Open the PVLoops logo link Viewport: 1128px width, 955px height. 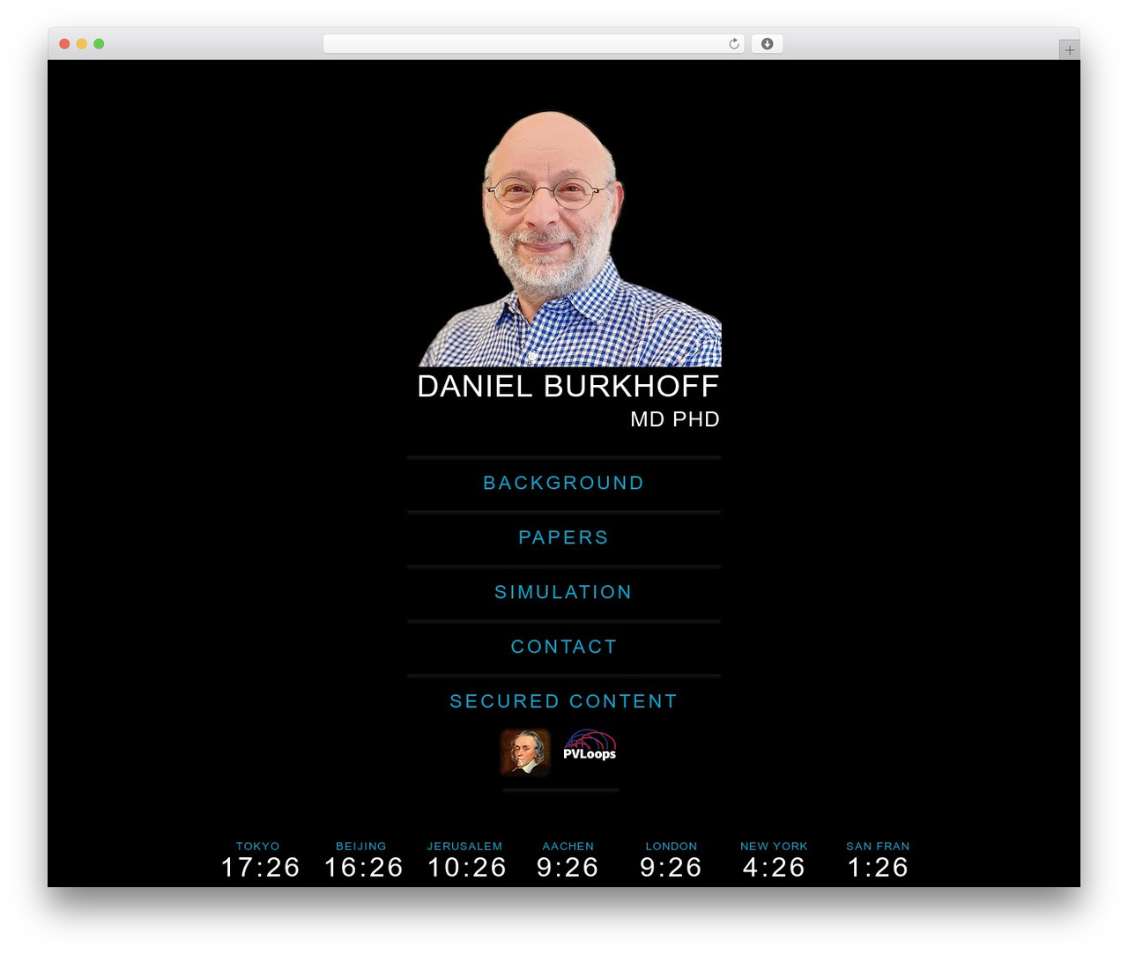(590, 745)
